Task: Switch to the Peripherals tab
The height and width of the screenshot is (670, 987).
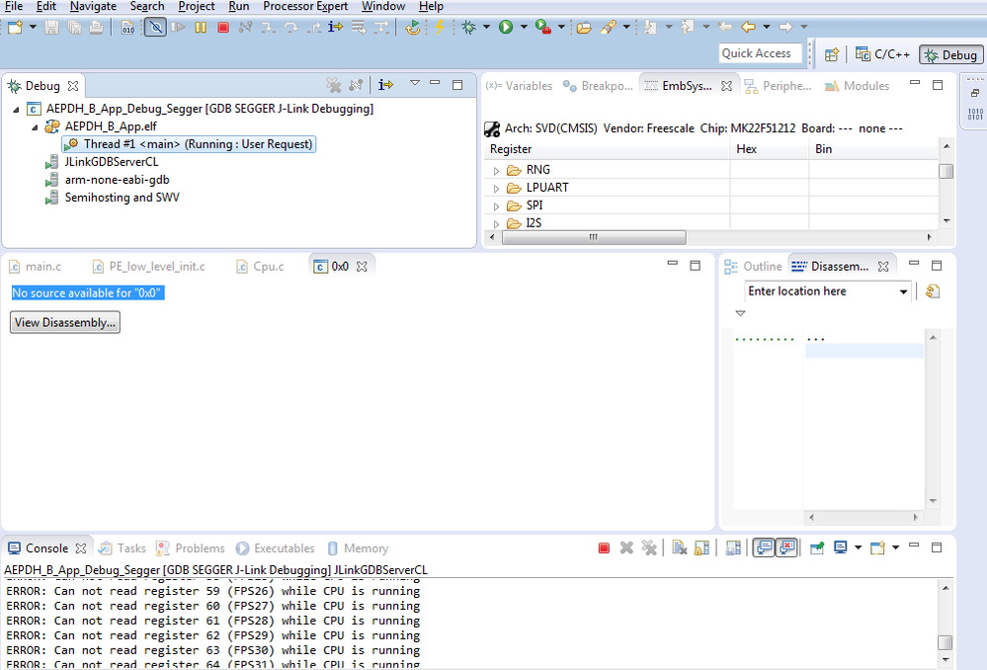Action: point(778,86)
